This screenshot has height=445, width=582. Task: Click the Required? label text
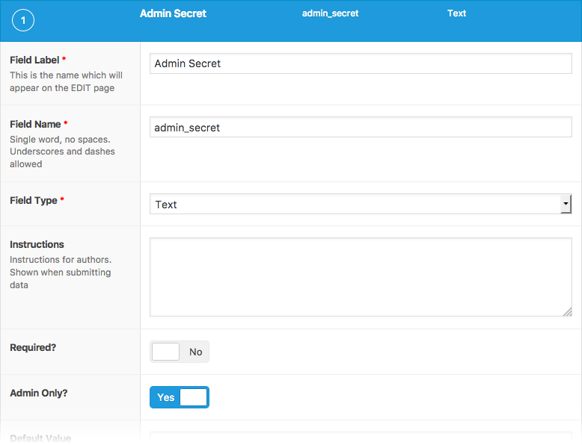(x=31, y=347)
